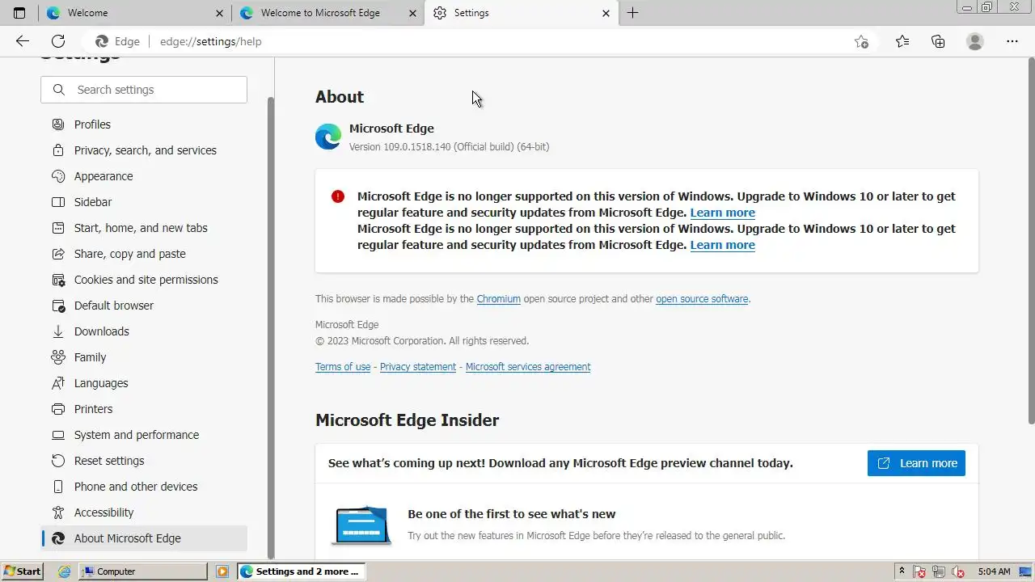
Task: Click the Default browser icon
Action: tap(58, 306)
